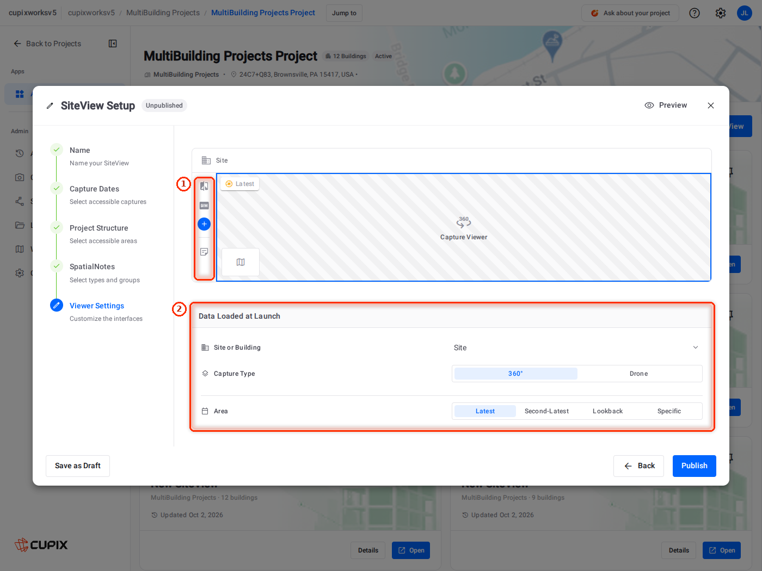Collapse the left sidebar panel icon

click(x=113, y=44)
